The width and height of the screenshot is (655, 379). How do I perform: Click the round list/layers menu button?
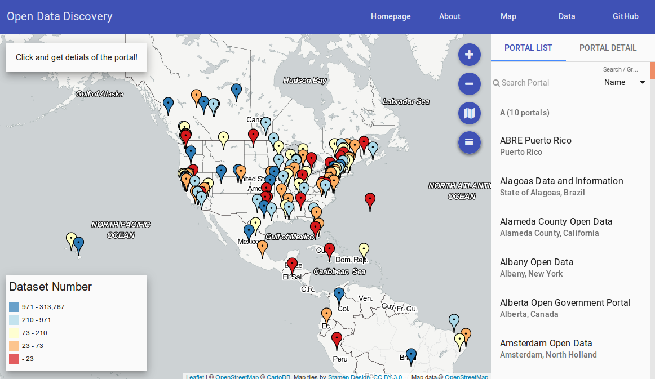click(x=469, y=142)
